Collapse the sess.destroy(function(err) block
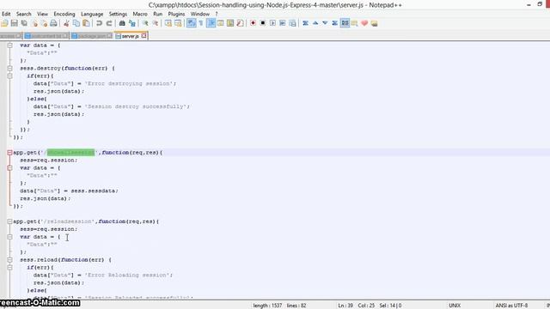 click(9, 69)
